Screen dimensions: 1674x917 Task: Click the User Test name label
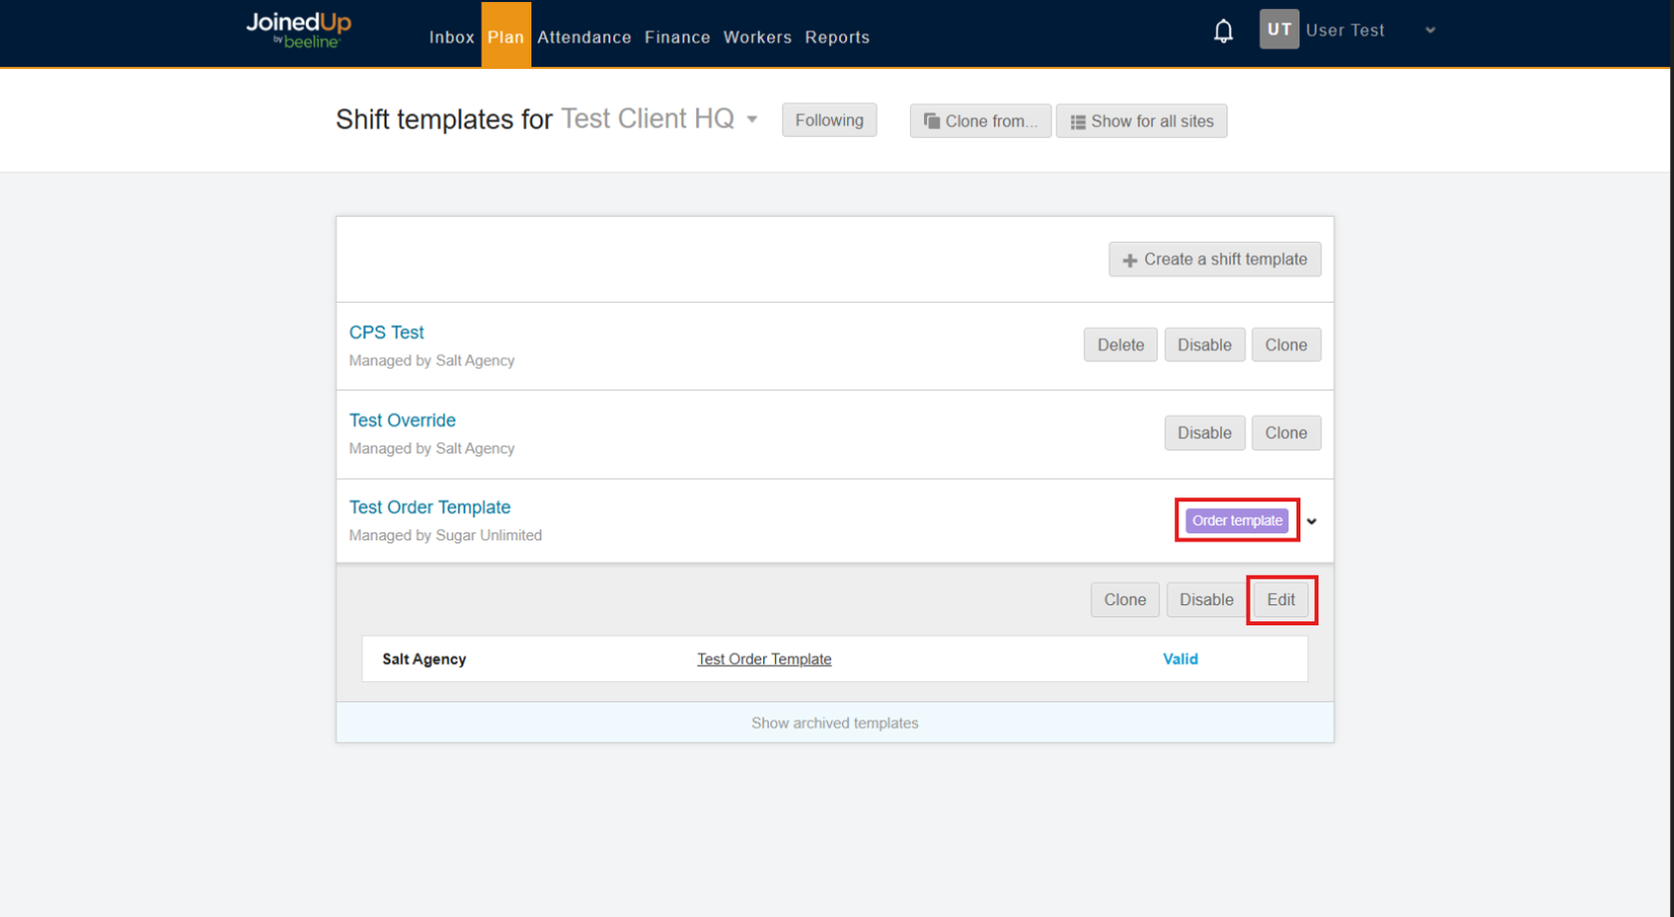(x=1344, y=30)
